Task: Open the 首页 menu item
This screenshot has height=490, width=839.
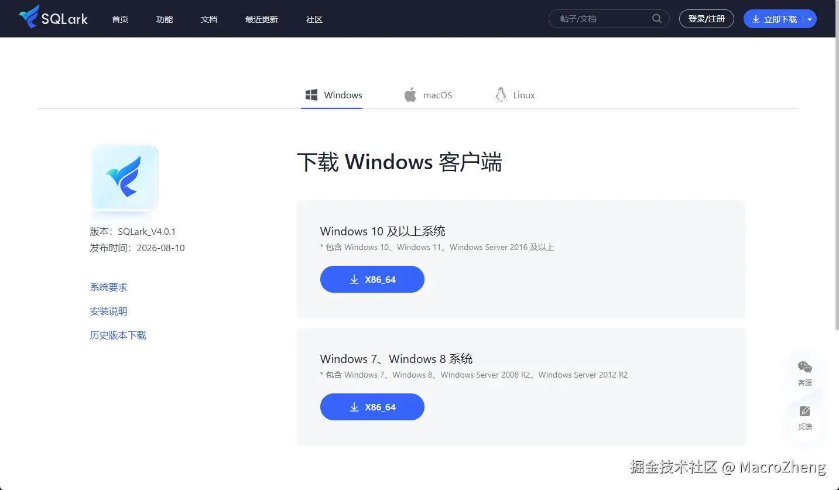Action: 120,19
